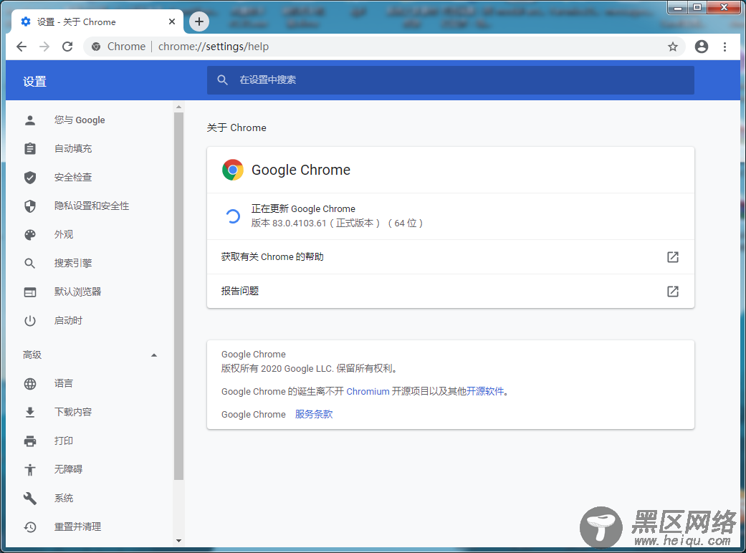Viewport: 746px width, 553px height.
Task: Reload the current page
Action: 67,47
